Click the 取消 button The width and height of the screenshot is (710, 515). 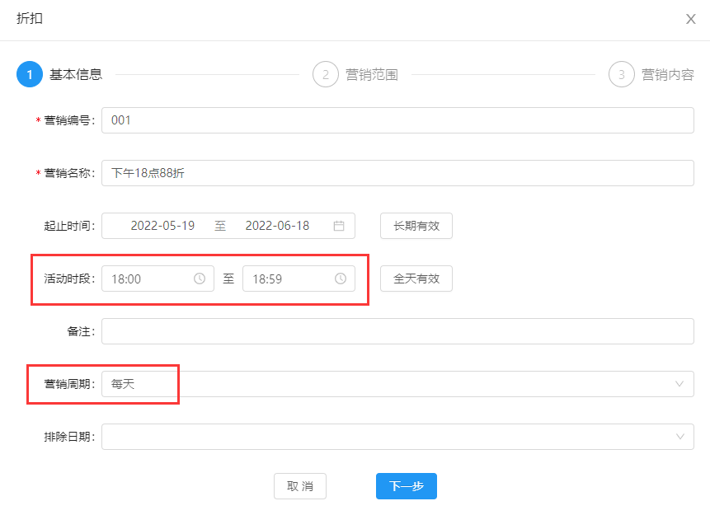299,486
